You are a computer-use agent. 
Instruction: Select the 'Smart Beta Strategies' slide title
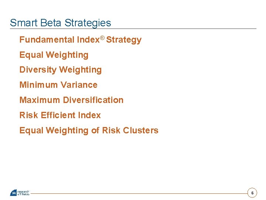tap(60, 23)
